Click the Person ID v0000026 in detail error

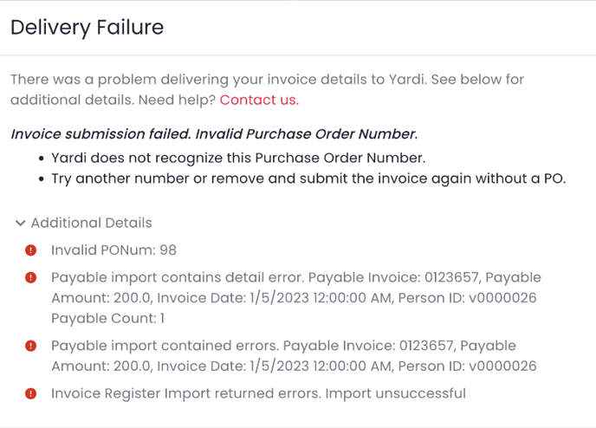tap(468, 298)
